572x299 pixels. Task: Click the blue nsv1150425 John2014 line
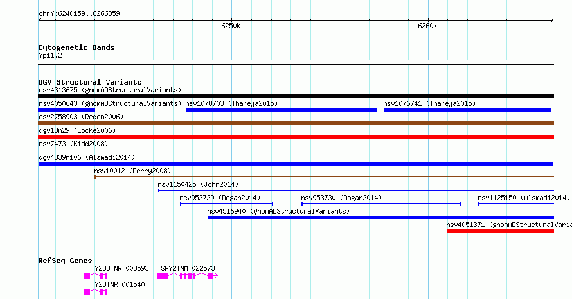point(356,191)
